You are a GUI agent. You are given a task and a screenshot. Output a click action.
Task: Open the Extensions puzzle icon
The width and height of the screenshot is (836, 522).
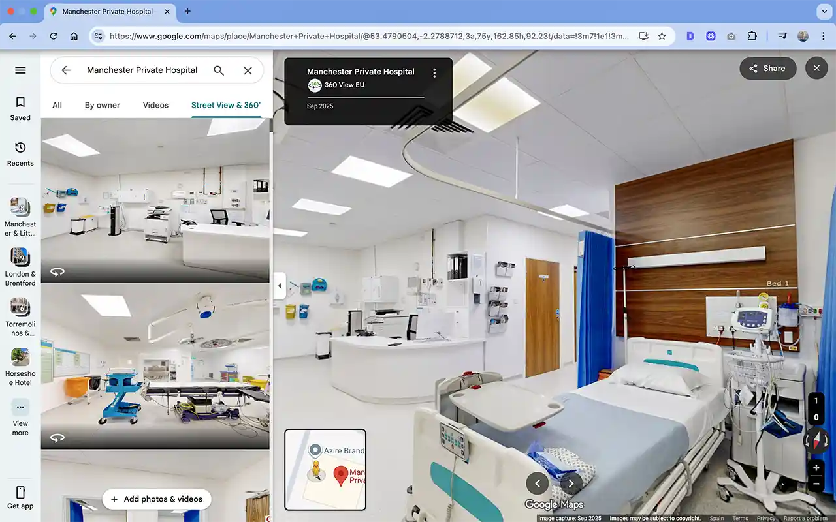752,37
